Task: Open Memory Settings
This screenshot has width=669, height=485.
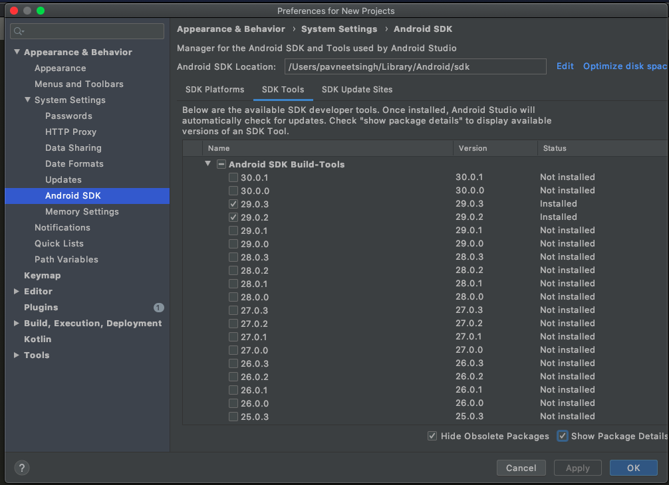Action: pos(82,211)
